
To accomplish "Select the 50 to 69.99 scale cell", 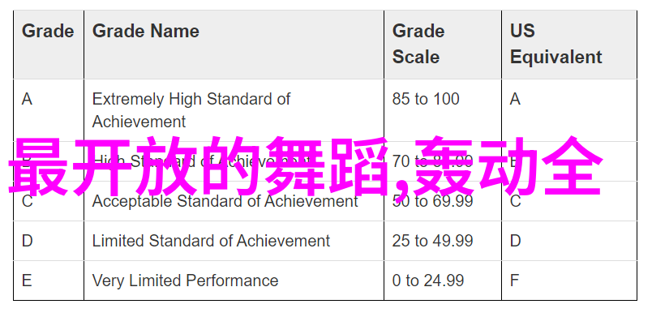I will [443, 201].
